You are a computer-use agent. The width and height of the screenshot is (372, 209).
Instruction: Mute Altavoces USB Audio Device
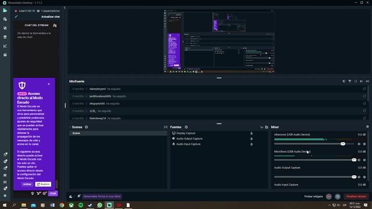click(x=359, y=144)
